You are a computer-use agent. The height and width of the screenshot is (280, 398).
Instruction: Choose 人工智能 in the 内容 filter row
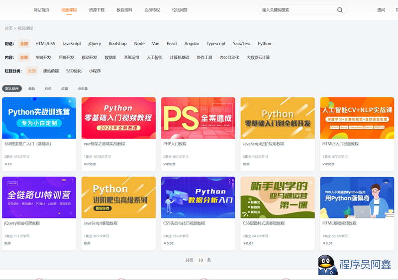click(x=154, y=58)
